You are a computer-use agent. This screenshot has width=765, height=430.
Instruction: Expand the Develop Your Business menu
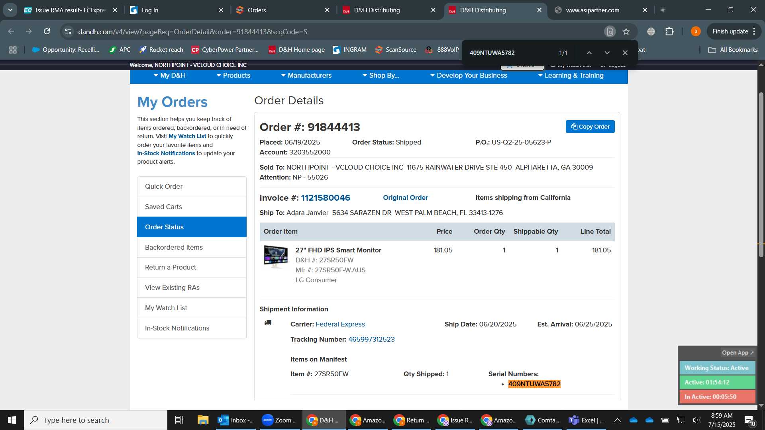coord(469,76)
